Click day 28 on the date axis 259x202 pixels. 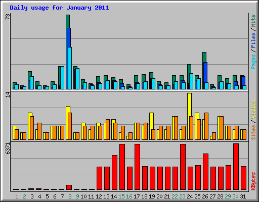coord(220,196)
